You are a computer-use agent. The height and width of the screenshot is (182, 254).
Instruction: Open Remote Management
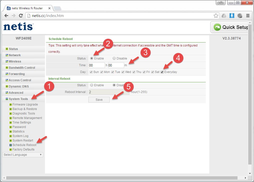point(27,118)
